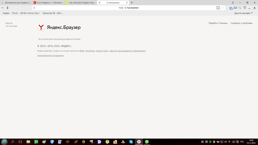Open the 'QIP.RU: почта, поиск' bookmark
Viewport: 258px width, 145px height.
pos(30,13)
